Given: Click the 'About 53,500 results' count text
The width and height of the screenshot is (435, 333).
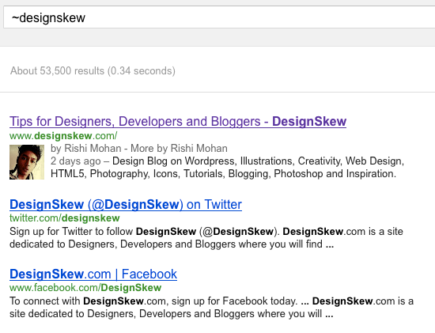Looking at the screenshot, I should pos(57,70).
